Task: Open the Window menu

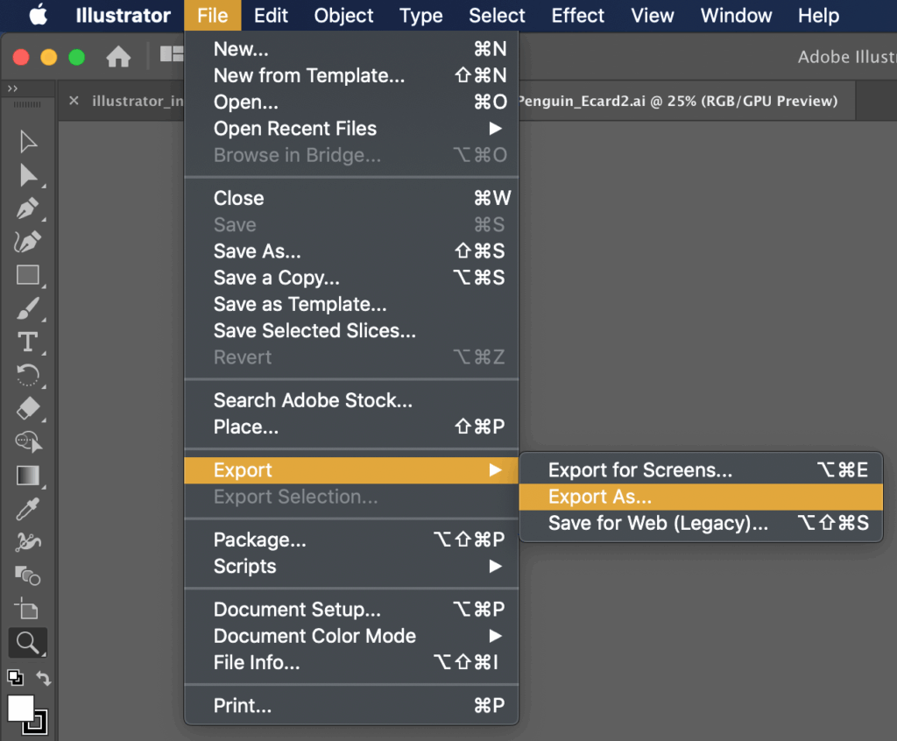Action: [x=736, y=16]
